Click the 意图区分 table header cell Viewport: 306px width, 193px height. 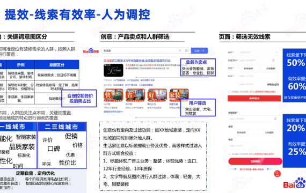tap(57, 65)
